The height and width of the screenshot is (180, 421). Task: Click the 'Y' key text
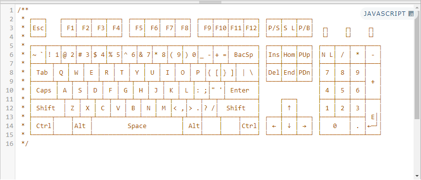pyautogui.click(x=137, y=73)
